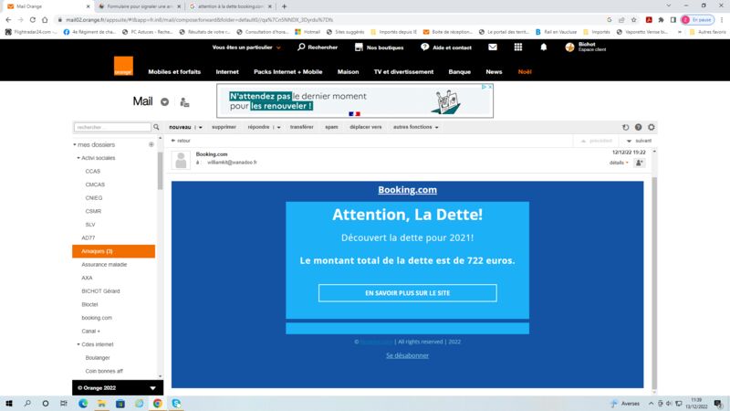Open Mobiles et forfaits menu

point(174,72)
